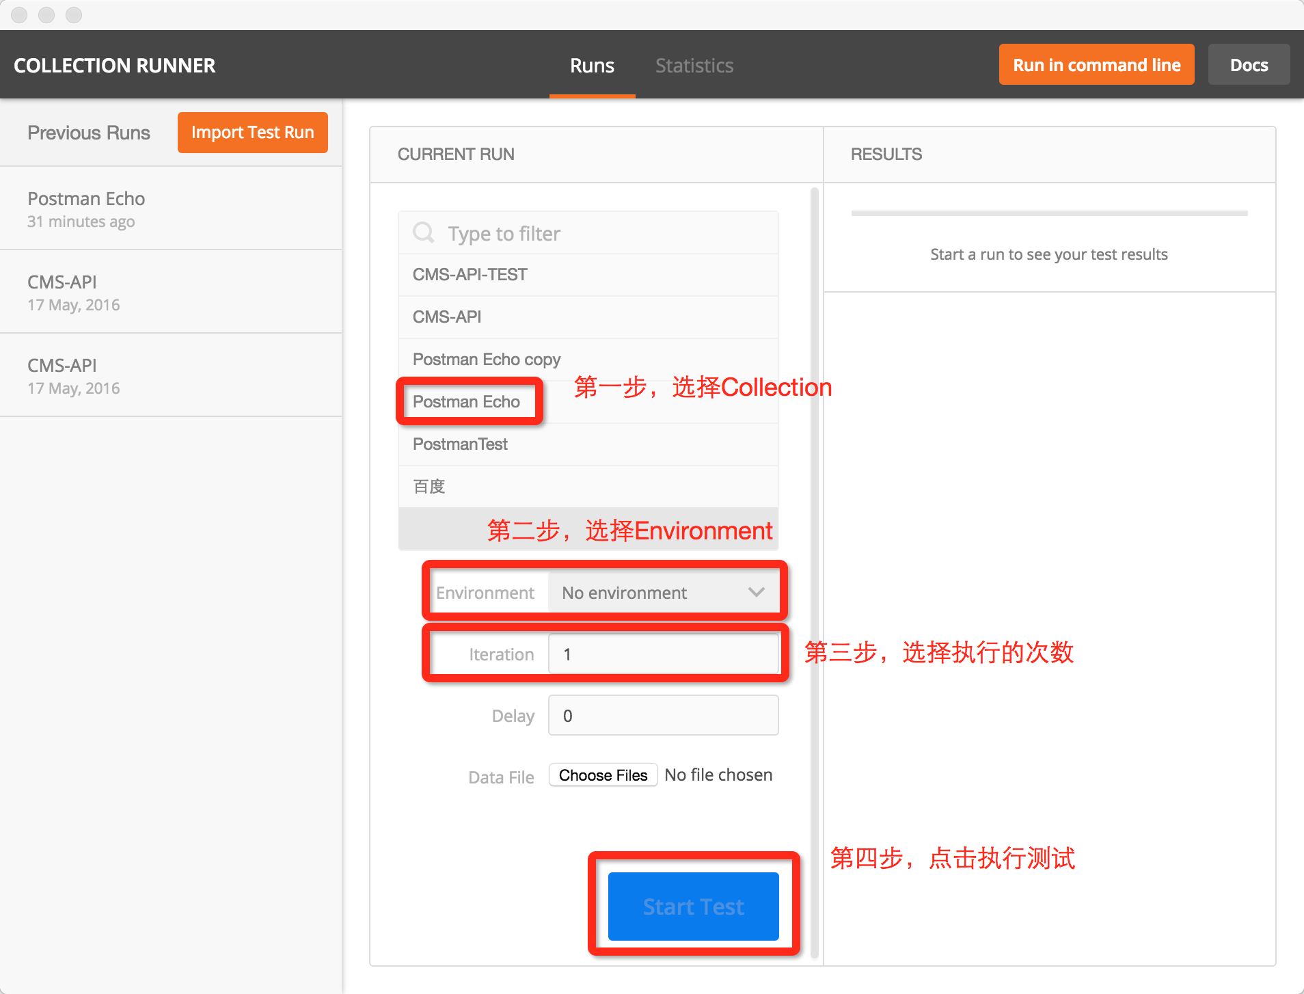The height and width of the screenshot is (994, 1304).
Task: Click the Delay input field
Action: pyautogui.click(x=663, y=716)
